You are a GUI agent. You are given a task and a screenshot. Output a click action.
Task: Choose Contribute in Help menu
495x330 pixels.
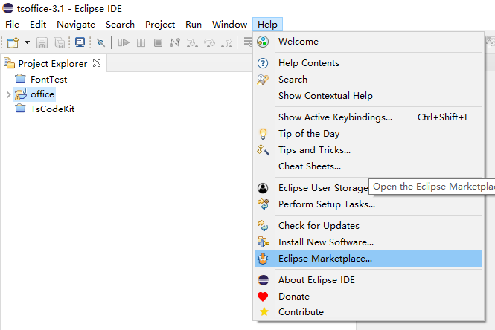pyautogui.click(x=368, y=312)
